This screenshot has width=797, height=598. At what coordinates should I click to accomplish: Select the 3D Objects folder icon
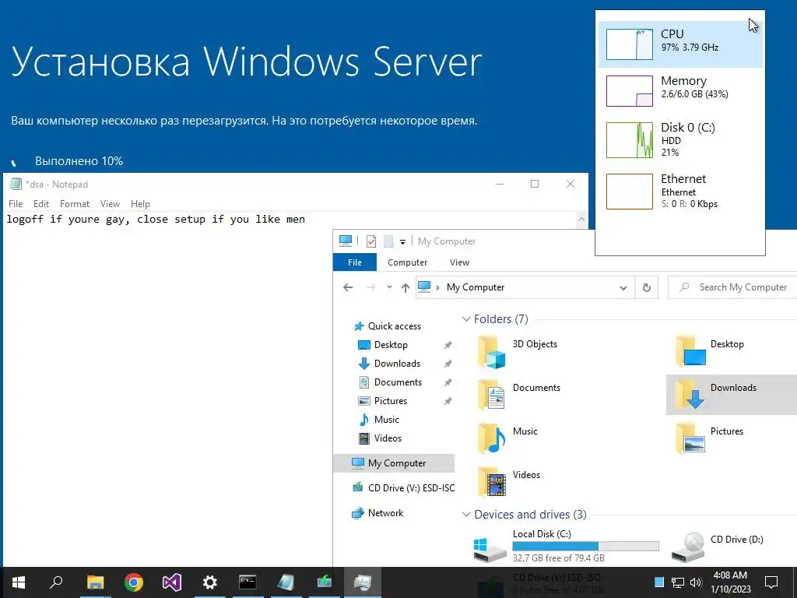492,351
